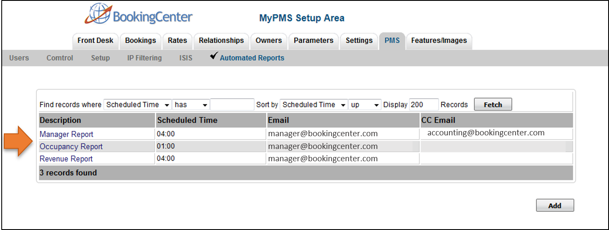
Task: Open the 'has' condition dropdown
Action: (191, 105)
